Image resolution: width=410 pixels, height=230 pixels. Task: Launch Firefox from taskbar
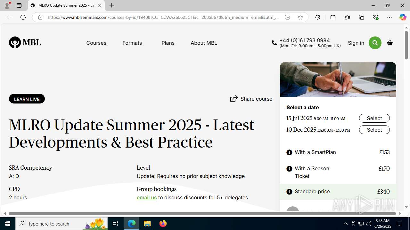point(163,224)
